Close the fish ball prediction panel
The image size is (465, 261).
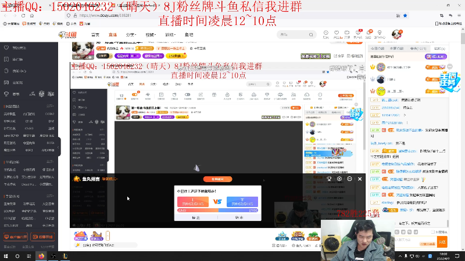tap(360, 179)
